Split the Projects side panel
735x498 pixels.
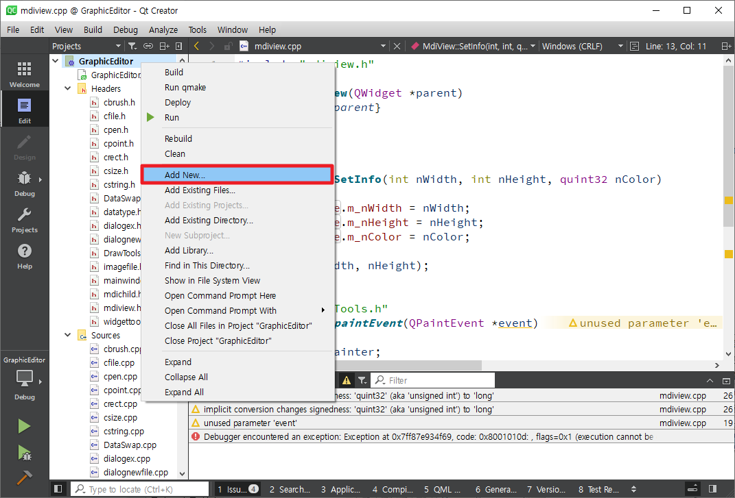(164, 46)
